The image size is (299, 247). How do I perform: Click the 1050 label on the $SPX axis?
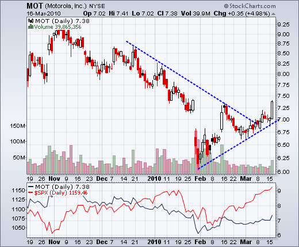[18, 227]
